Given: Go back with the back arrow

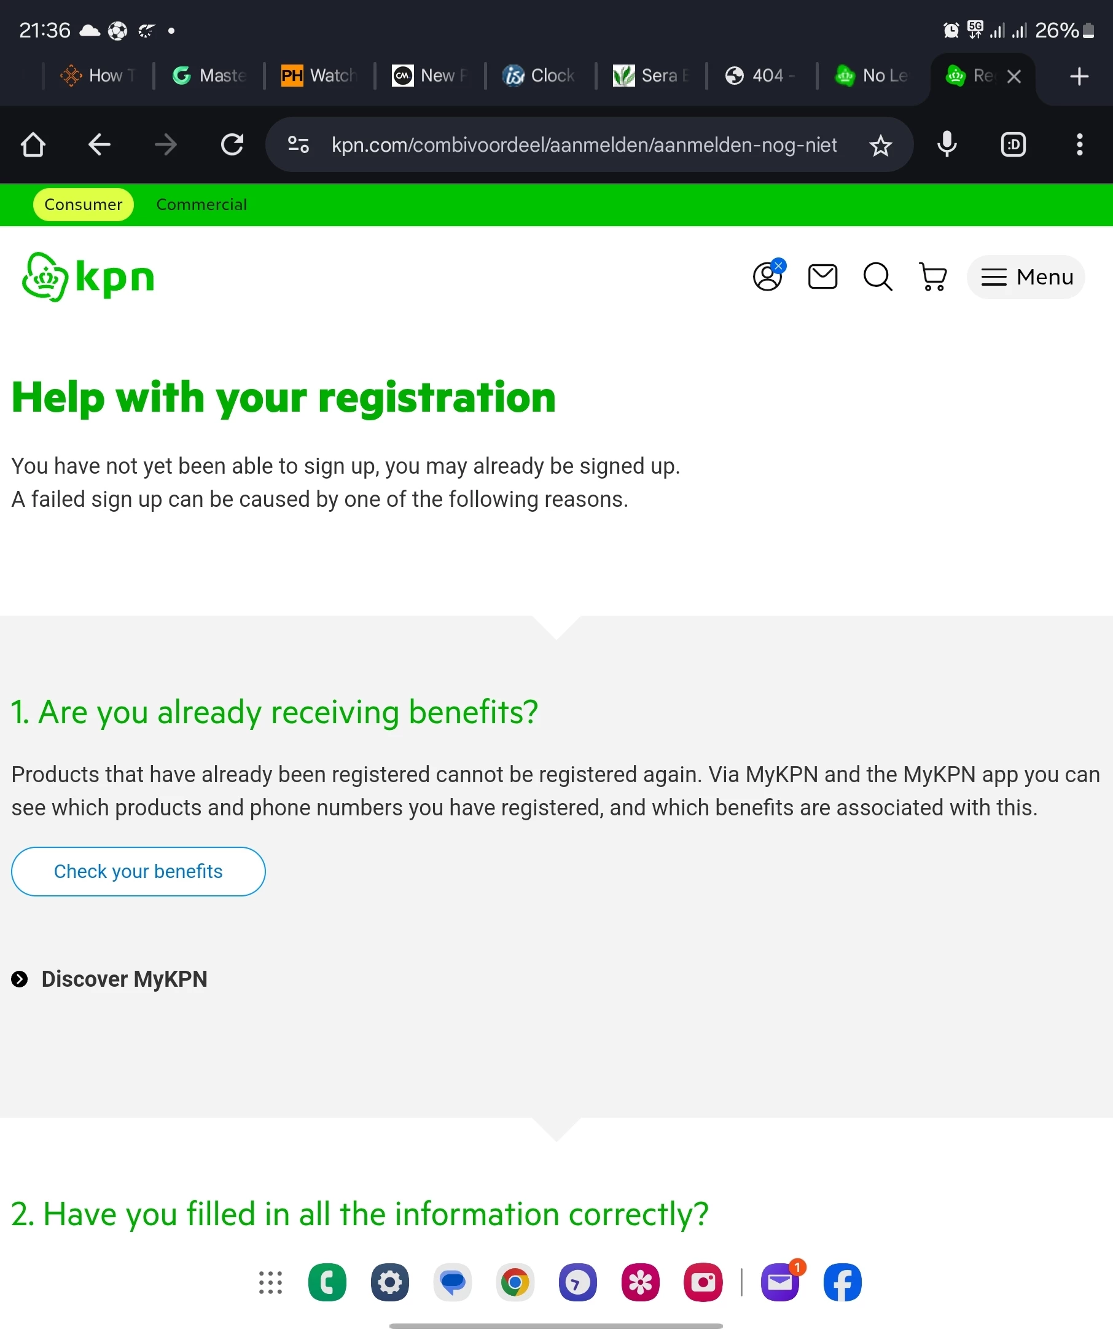Looking at the screenshot, I should tap(100, 144).
